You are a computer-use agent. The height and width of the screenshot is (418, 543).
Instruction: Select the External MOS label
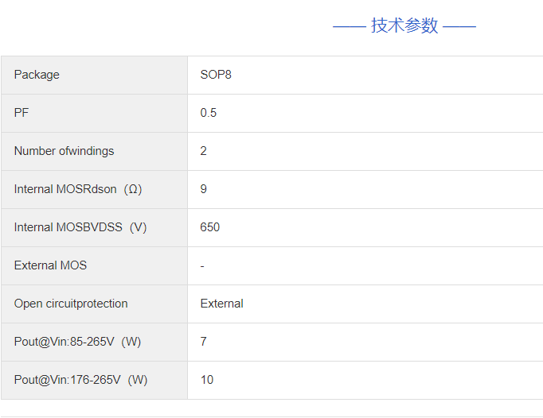(50, 265)
